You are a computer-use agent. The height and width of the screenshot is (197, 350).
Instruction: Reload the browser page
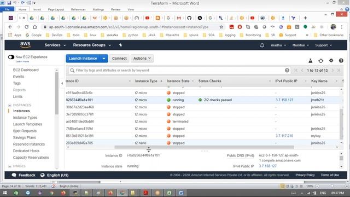click(27, 27)
